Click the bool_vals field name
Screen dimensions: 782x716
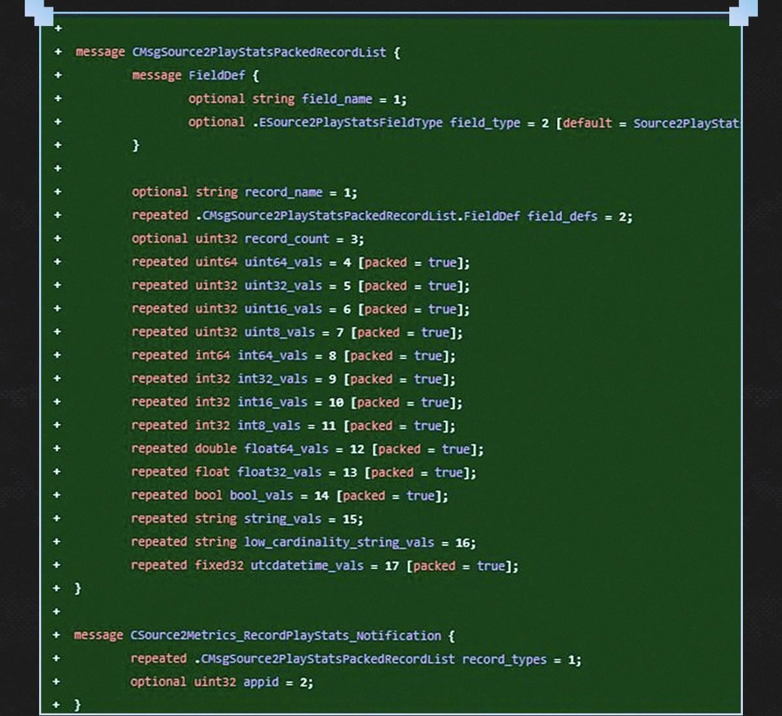click(261, 496)
